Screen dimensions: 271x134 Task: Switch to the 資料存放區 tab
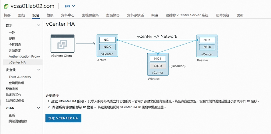(x=135, y=15)
